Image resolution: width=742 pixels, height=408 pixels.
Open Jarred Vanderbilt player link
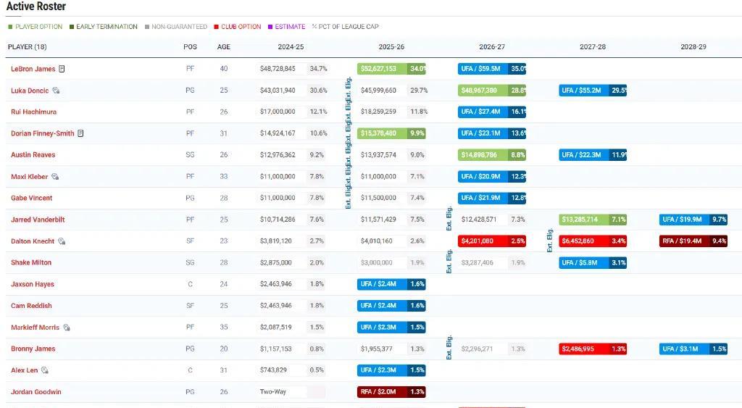click(38, 220)
